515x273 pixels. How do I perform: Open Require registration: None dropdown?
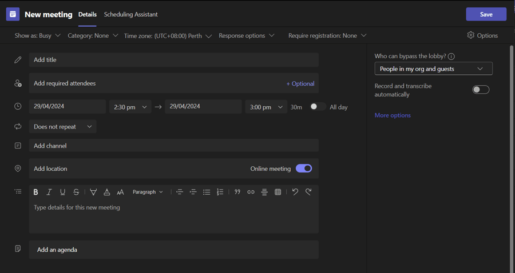click(327, 35)
